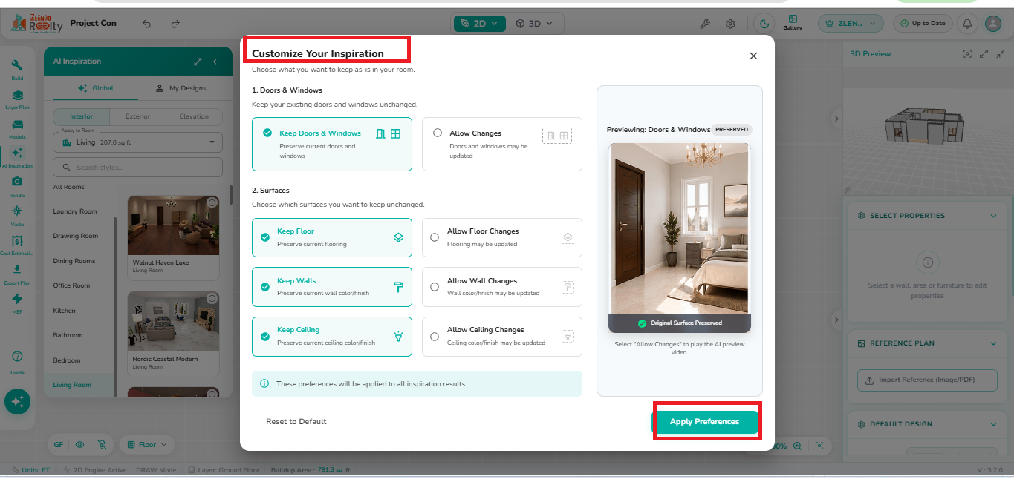Open the 2D view mode dropdown
The image size is (1014, 479).
coord(479,23)
